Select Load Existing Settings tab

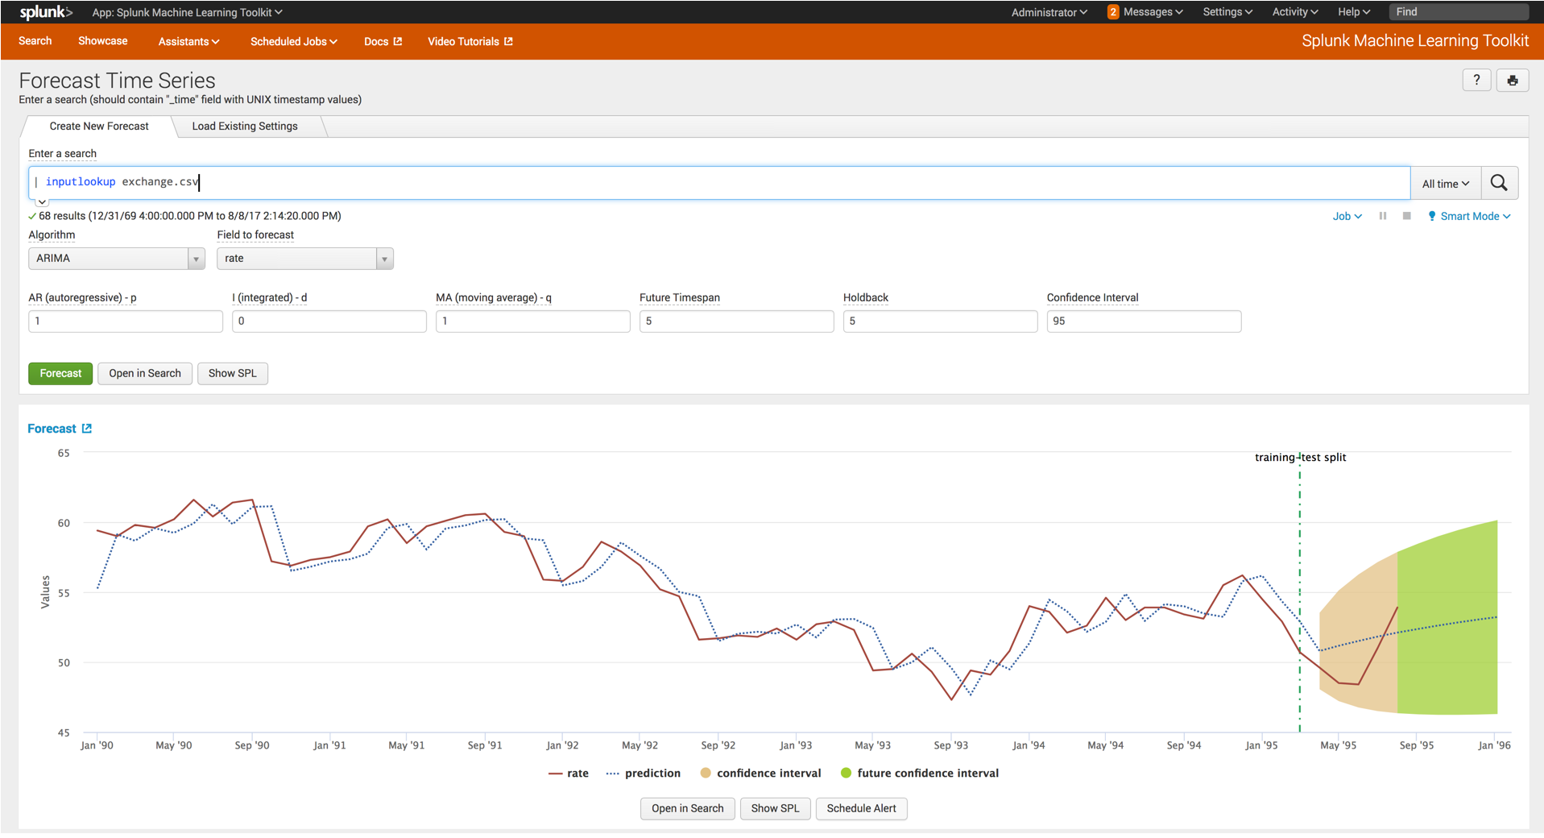[x=245, y=127]
